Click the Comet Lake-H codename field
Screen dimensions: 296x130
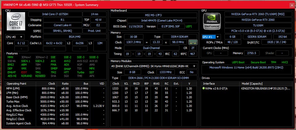pyautogui.click(x=63, y=25)
